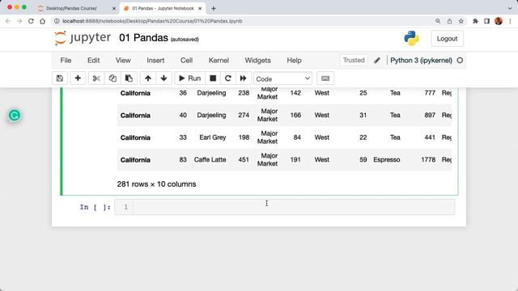This screenshot has width=518, height=291.
Task: Click the Grammarly floating icon
Action: 15,116
